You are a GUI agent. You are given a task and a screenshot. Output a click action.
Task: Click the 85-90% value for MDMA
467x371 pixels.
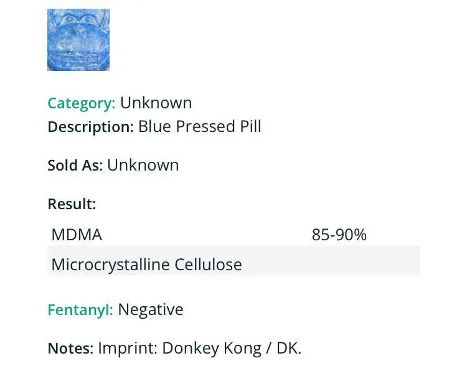pos(339,235)
